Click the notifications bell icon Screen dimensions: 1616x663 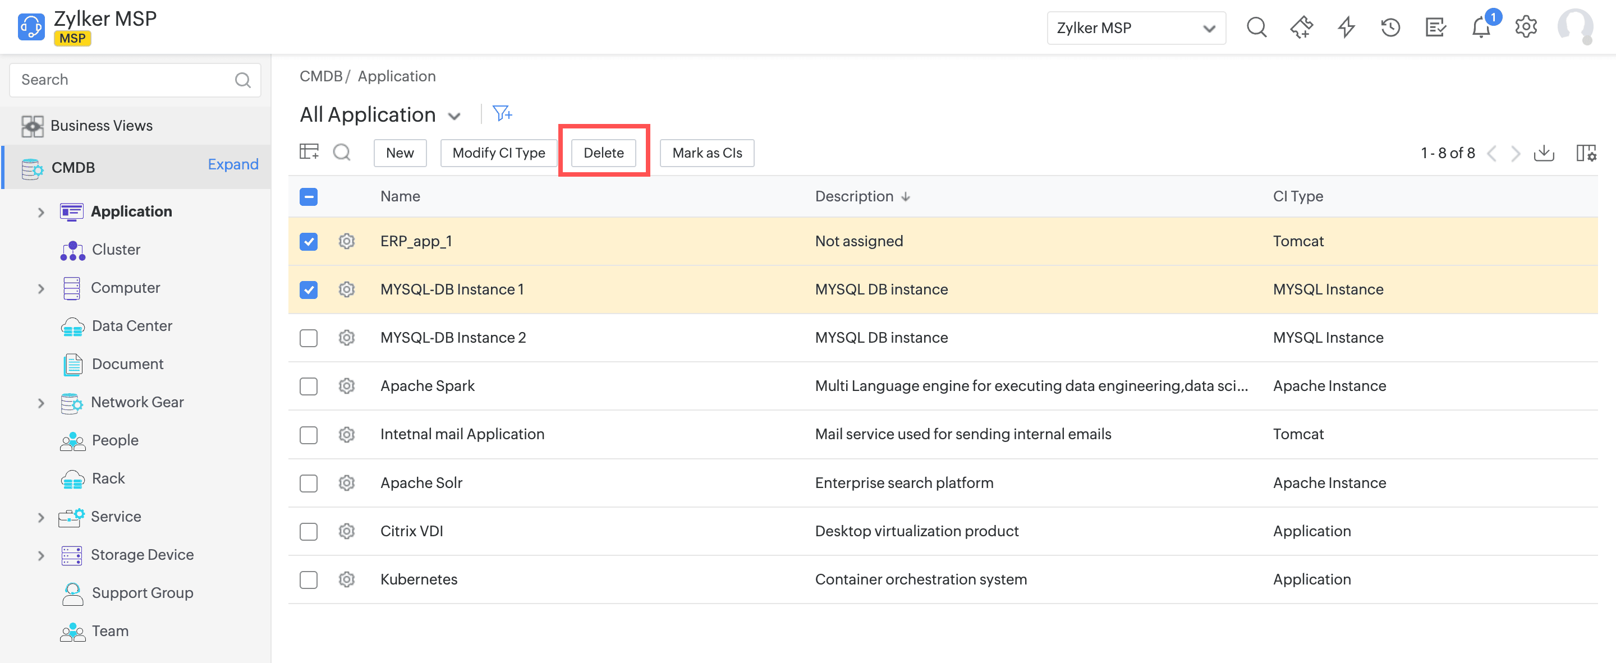pyautogui.click(x=1481, y=27)
